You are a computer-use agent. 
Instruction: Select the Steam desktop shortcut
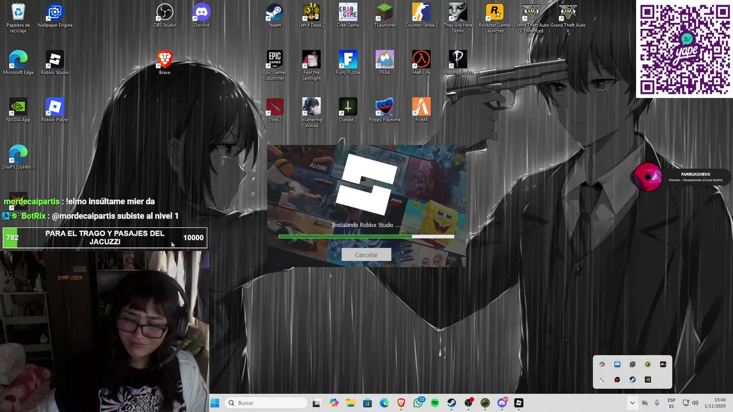click(x=275, y=16)
